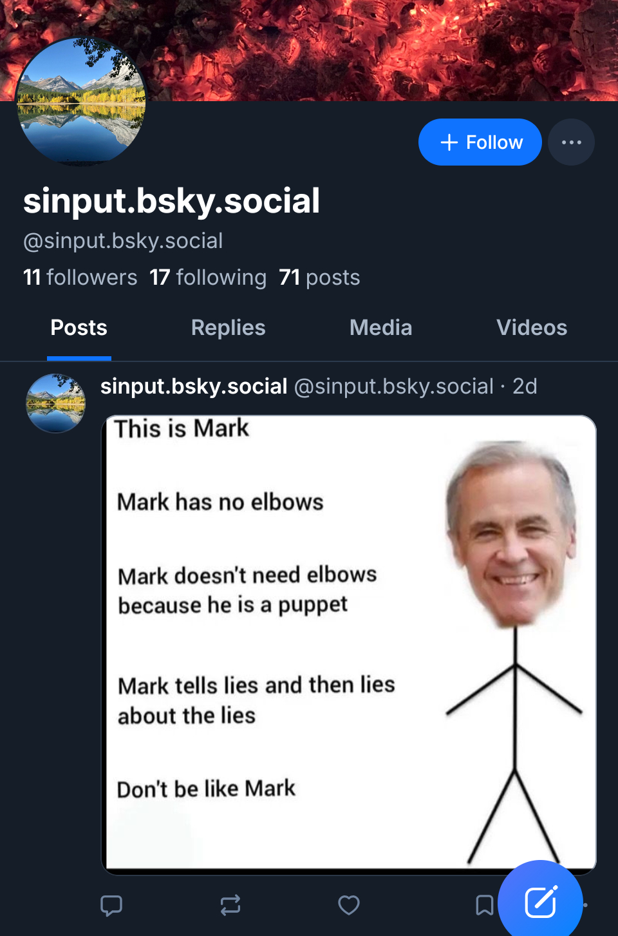View the 11 followers list
This screenshot has height=936, width=618.
pos(80,278)
